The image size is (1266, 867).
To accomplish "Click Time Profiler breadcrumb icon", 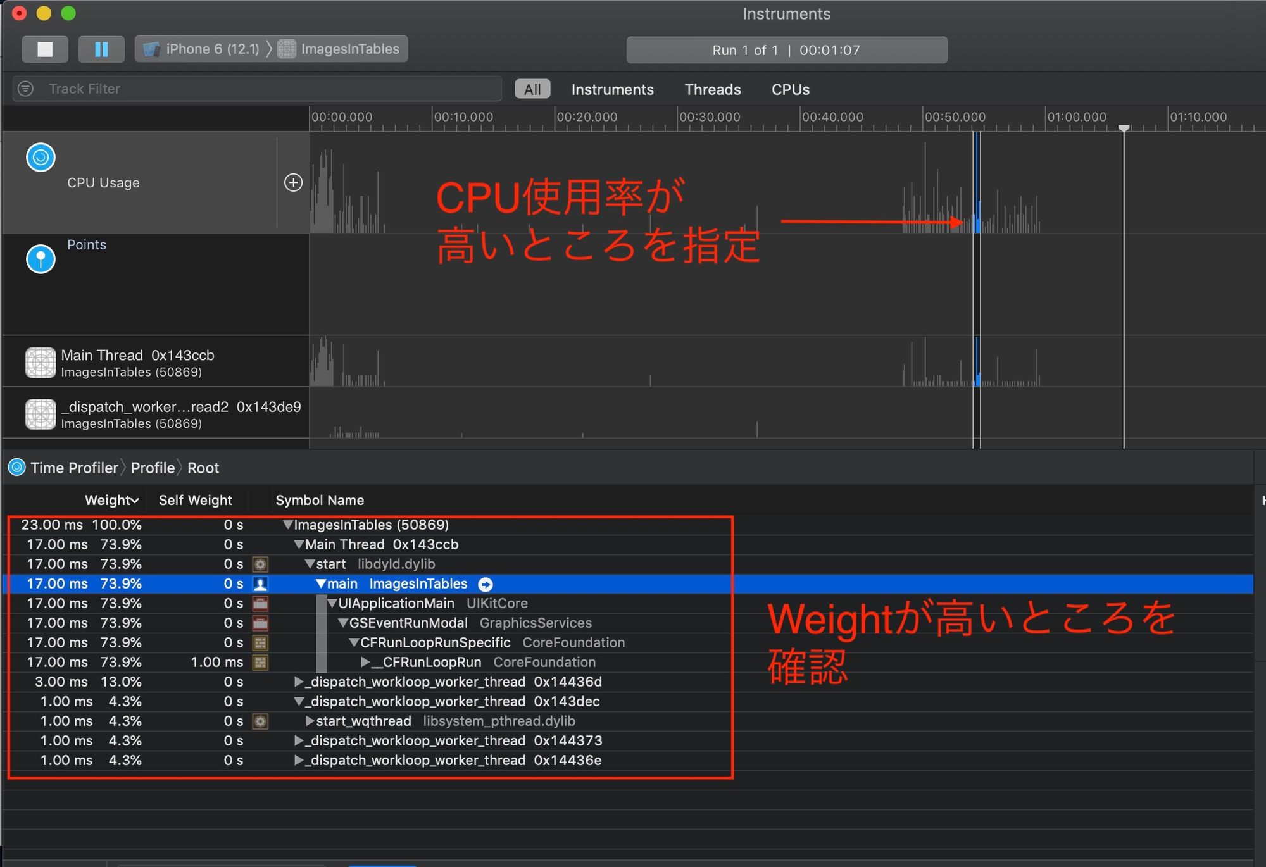I will [17, 468].
